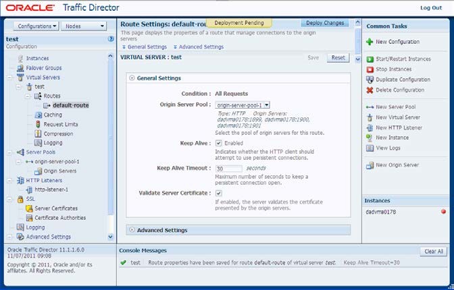Click the Origin Servers icon in the tree

pos(39,171)
